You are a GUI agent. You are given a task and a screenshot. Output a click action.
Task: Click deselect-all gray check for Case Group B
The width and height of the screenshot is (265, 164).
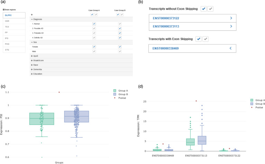click(x=122, y=15)
